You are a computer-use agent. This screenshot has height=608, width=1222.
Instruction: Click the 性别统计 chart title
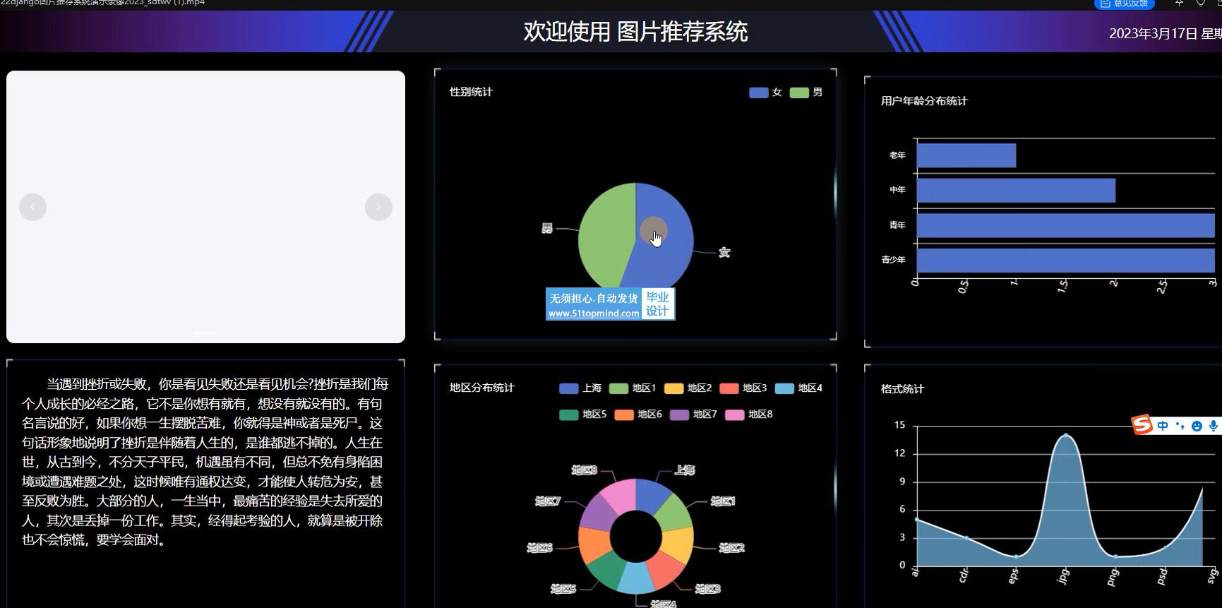point(471,92)
